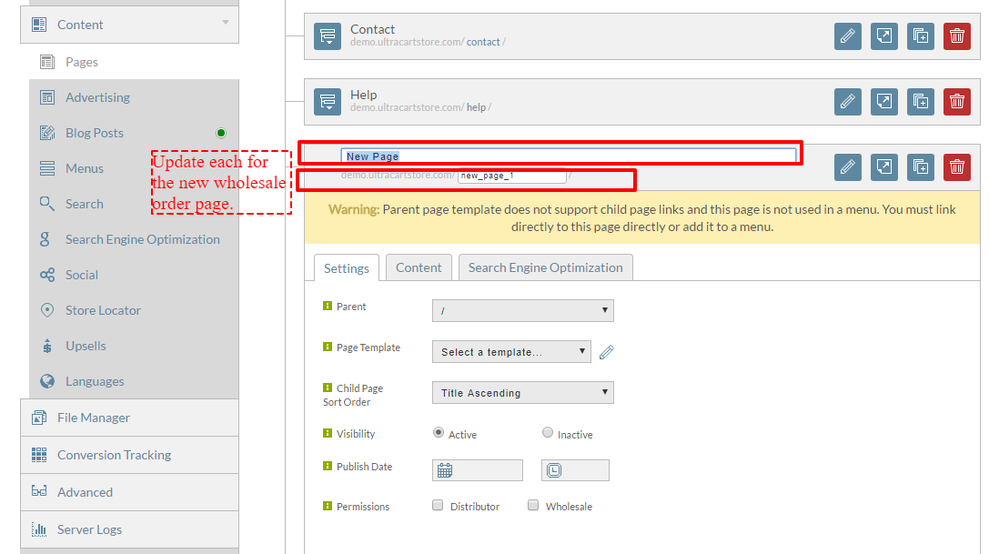Click the Help page type icon

[328, 102]
